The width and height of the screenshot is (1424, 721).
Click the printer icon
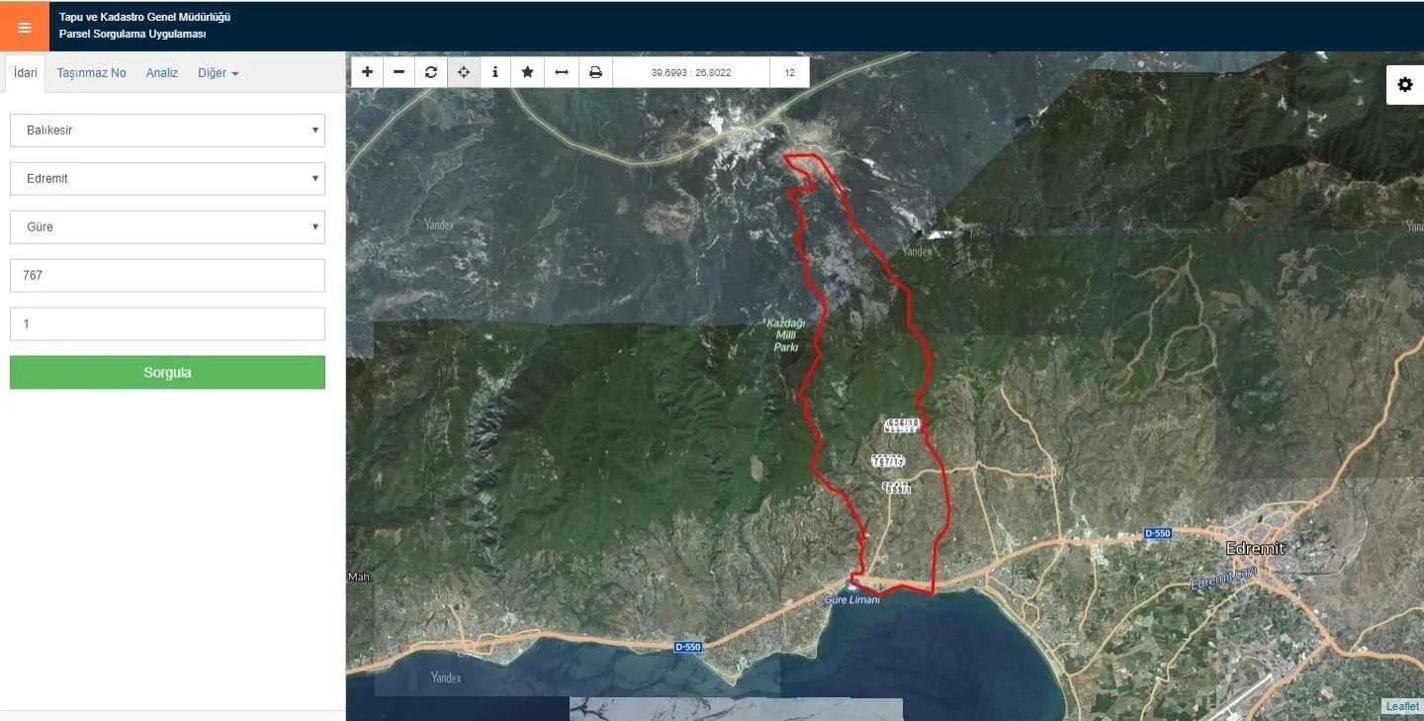pyautogui.click(x=595, y=72)
